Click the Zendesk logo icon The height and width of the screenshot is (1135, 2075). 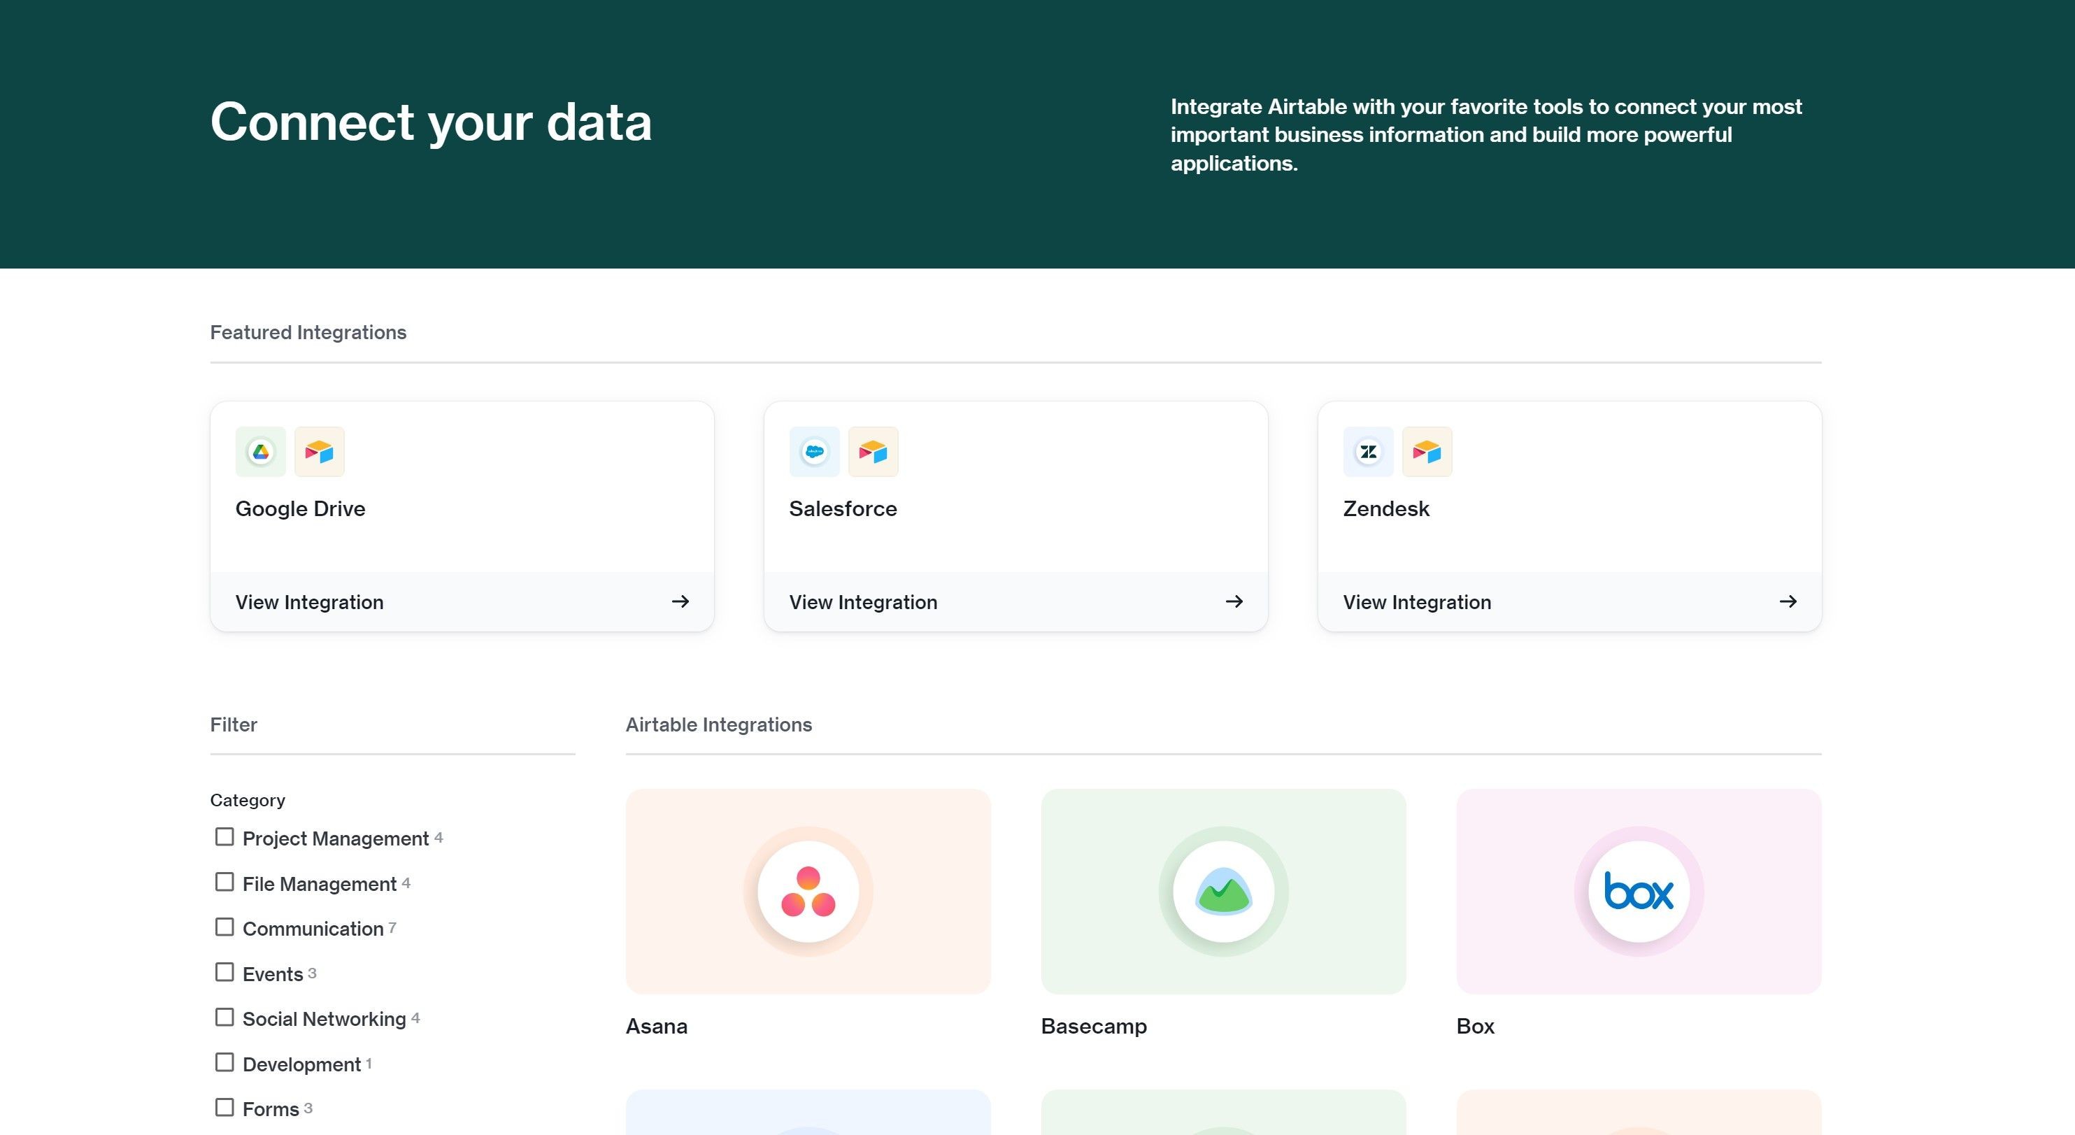pos(1368,452)
